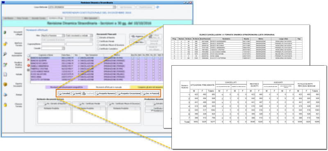
Task: Open Variazioni Automatiche magnifier icon
Action: pyautogui.click(x=5, y=54)
